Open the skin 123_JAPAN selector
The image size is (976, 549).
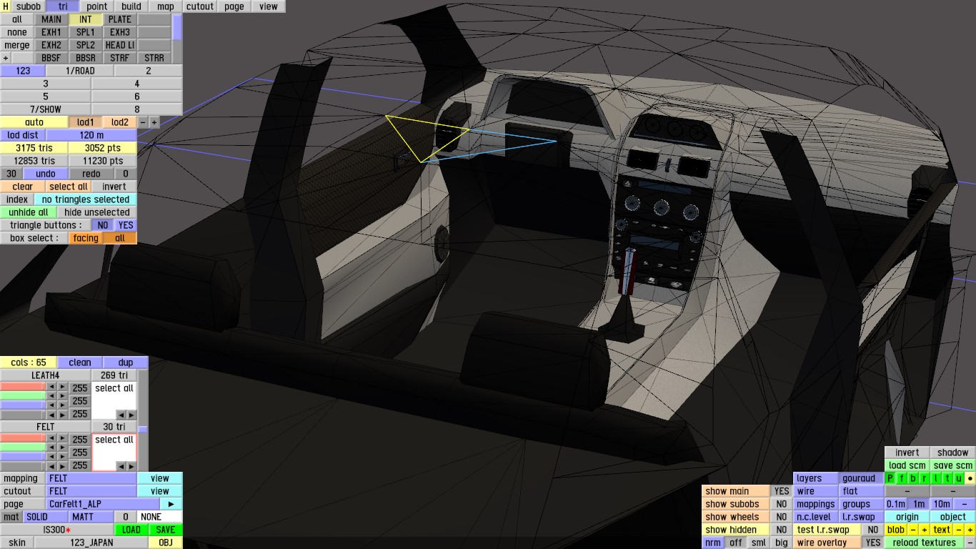tap(91, 543)
